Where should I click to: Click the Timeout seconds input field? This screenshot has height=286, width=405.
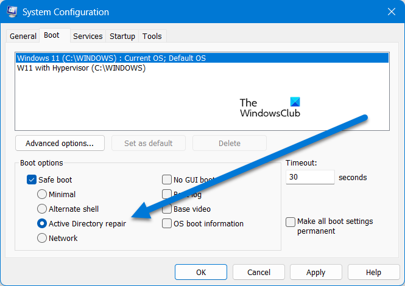tap(310, 177)
